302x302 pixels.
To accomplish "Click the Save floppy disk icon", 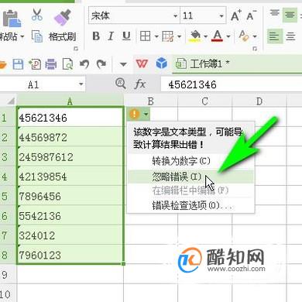I will (x=18, y=64).
